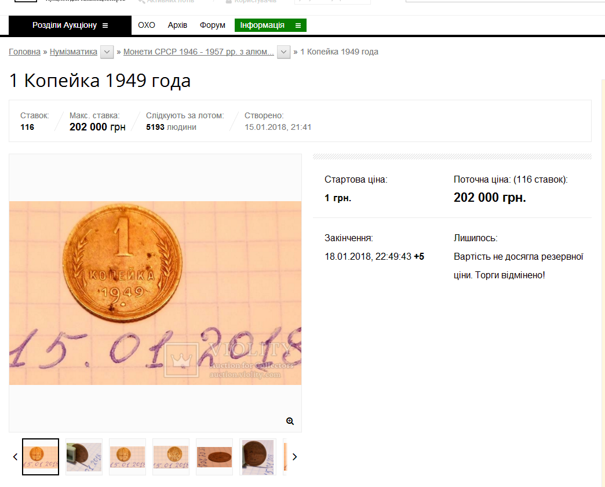
Task: Open the Форум page
Action: click(x=213, y=26)
